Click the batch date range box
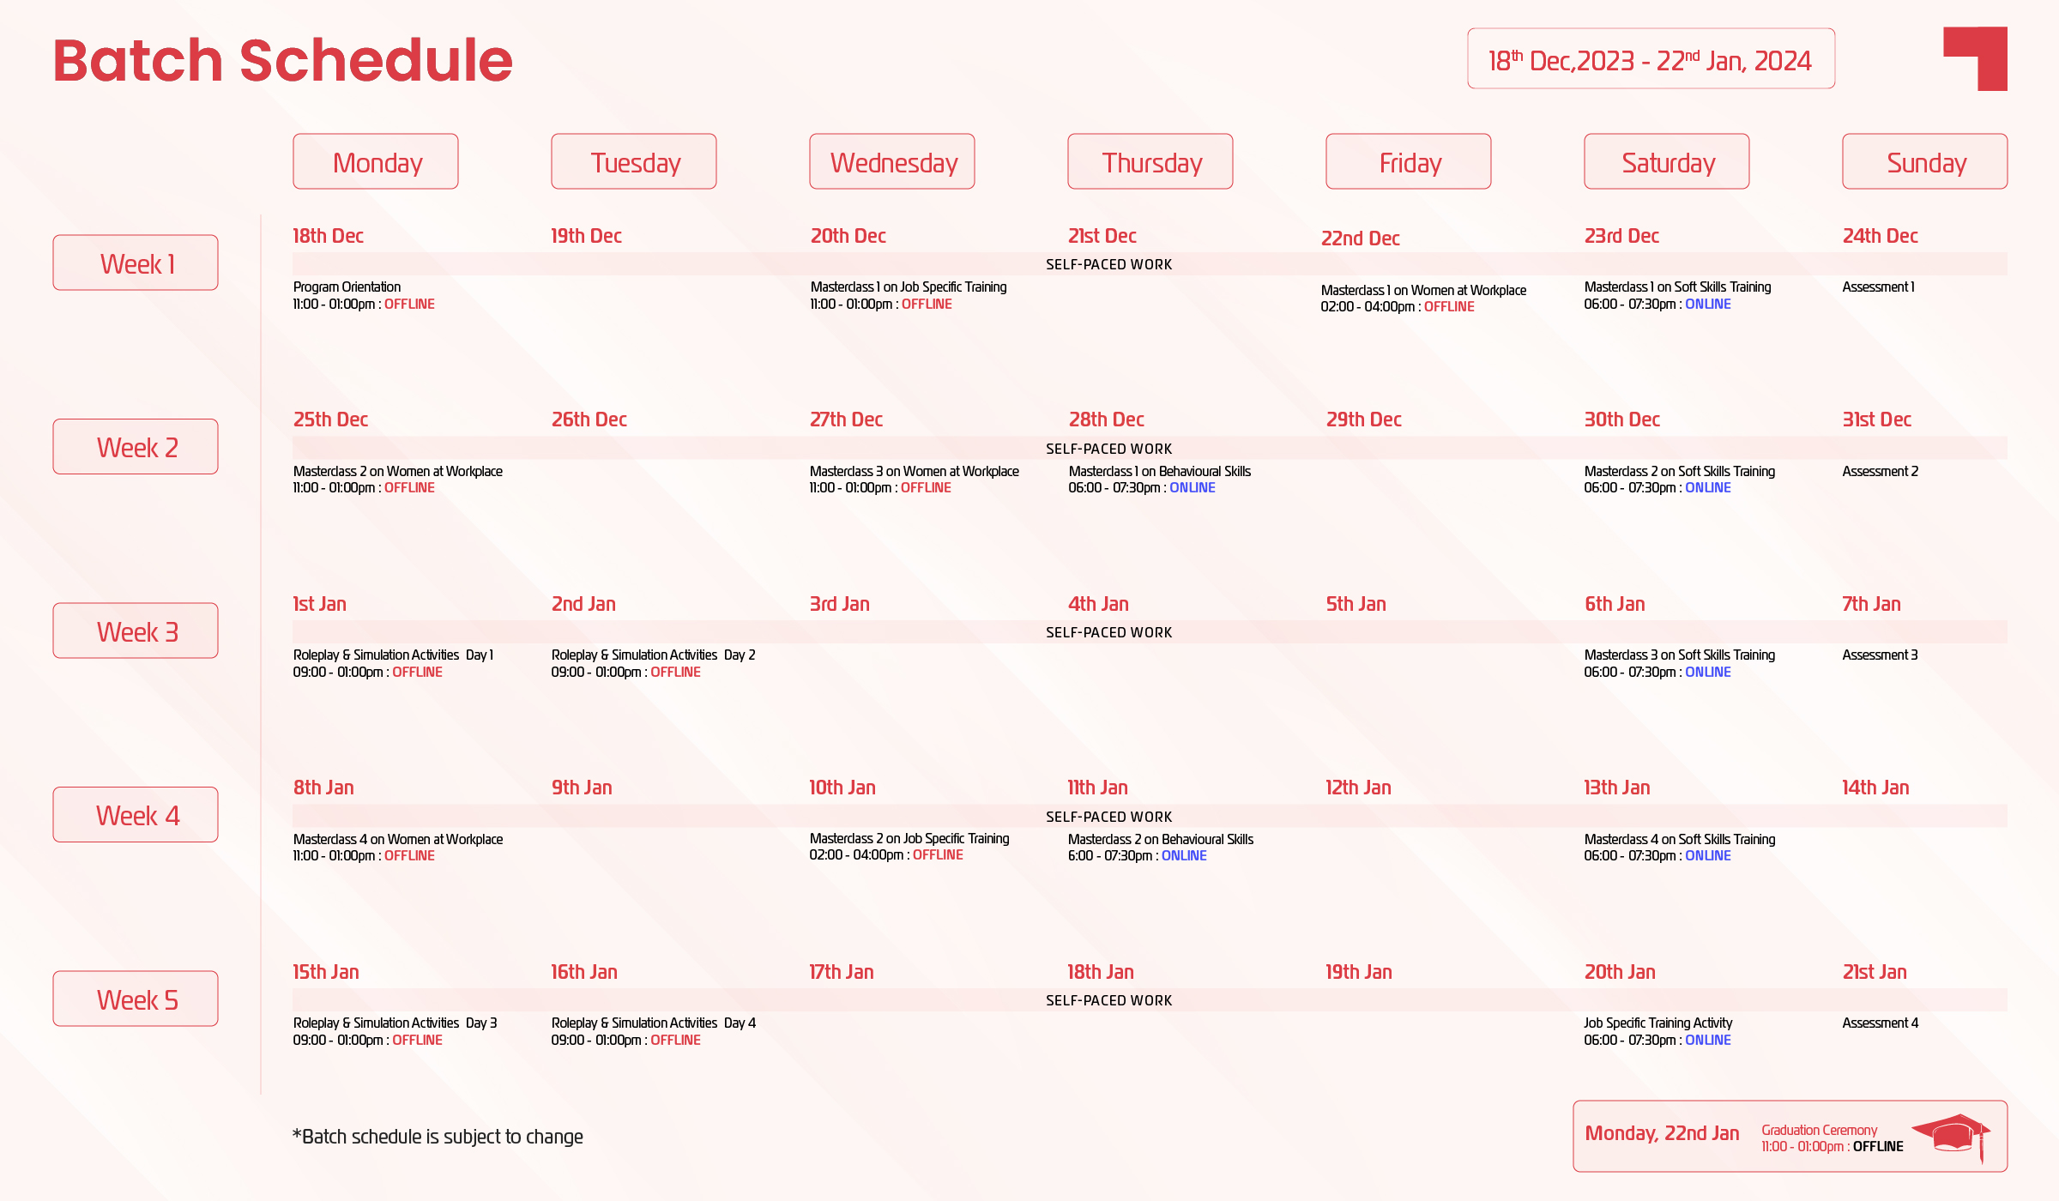 pos(1651,60)
